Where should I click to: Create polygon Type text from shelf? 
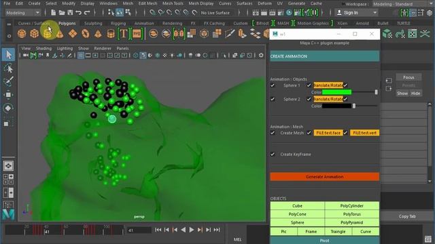click(x=123, y=34)
